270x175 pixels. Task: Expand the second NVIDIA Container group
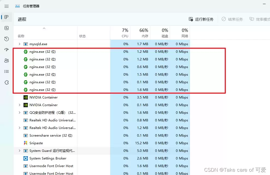(x=19, y=105)
